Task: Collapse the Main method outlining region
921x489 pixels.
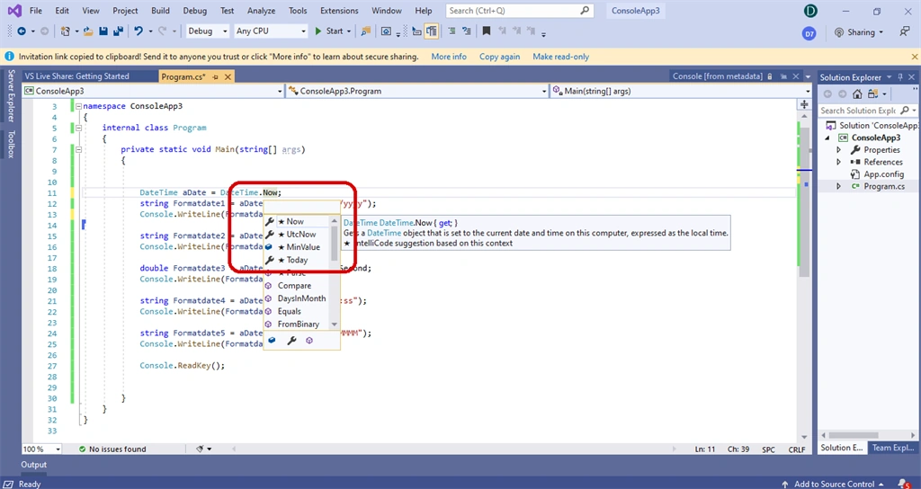Action: 78,150
